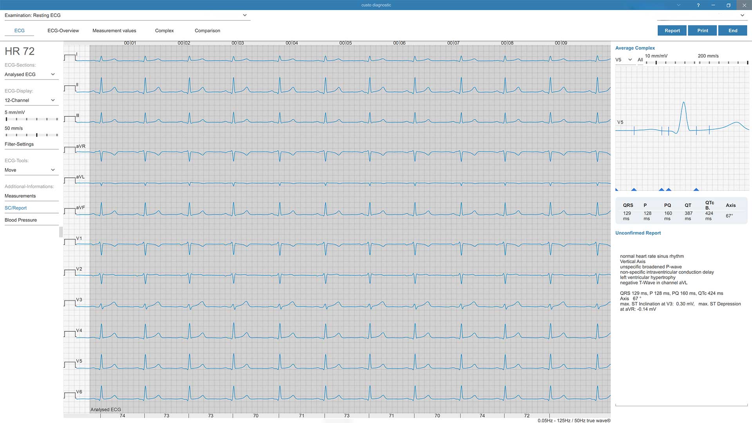Click the PQ 160 ms value
This screenshot has height=423, width=752.
tap(668, 216)
